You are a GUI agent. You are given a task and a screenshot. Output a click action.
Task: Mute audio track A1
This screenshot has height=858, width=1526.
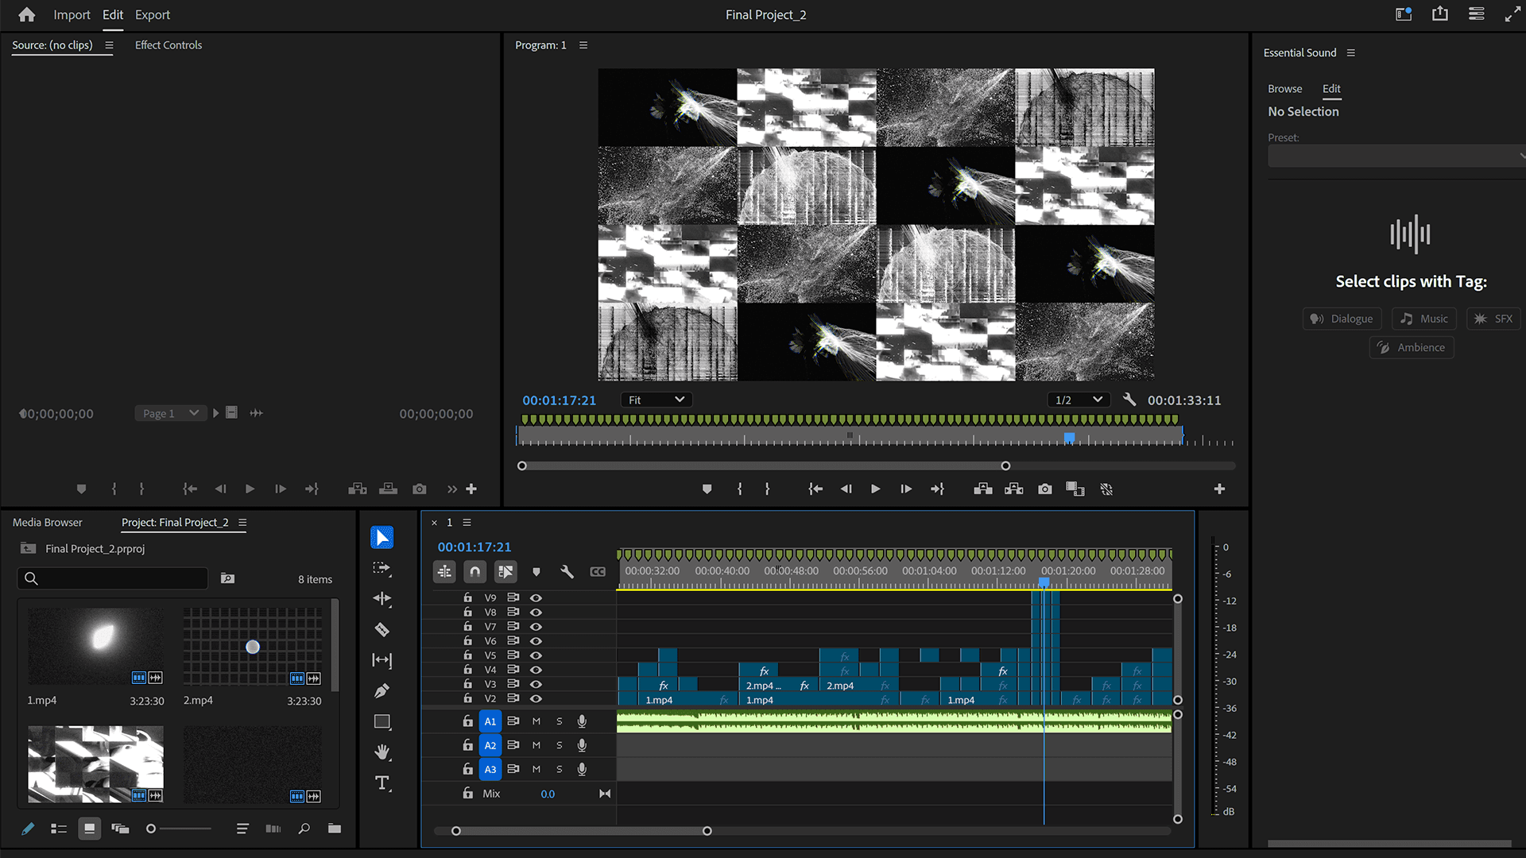point(536,721)
